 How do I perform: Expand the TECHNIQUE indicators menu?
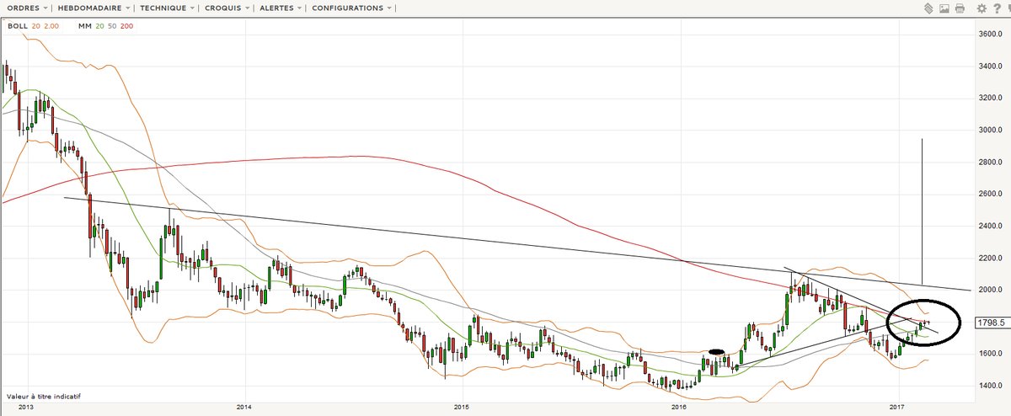(167, 8)
